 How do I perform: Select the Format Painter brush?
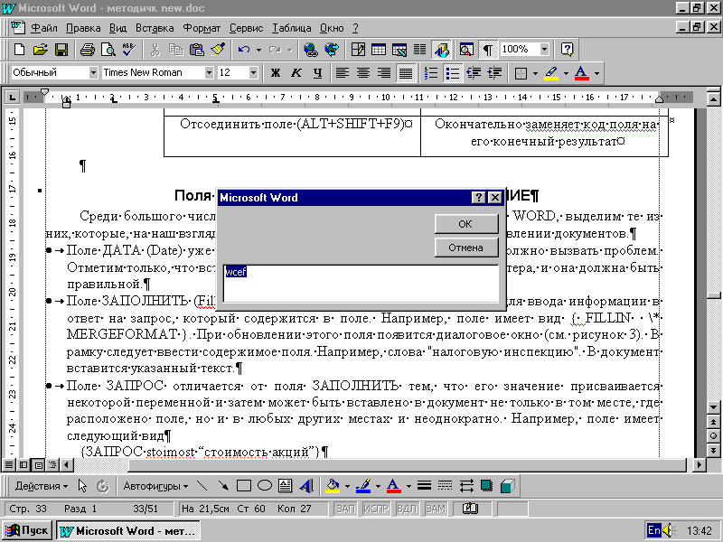[218, 50]
